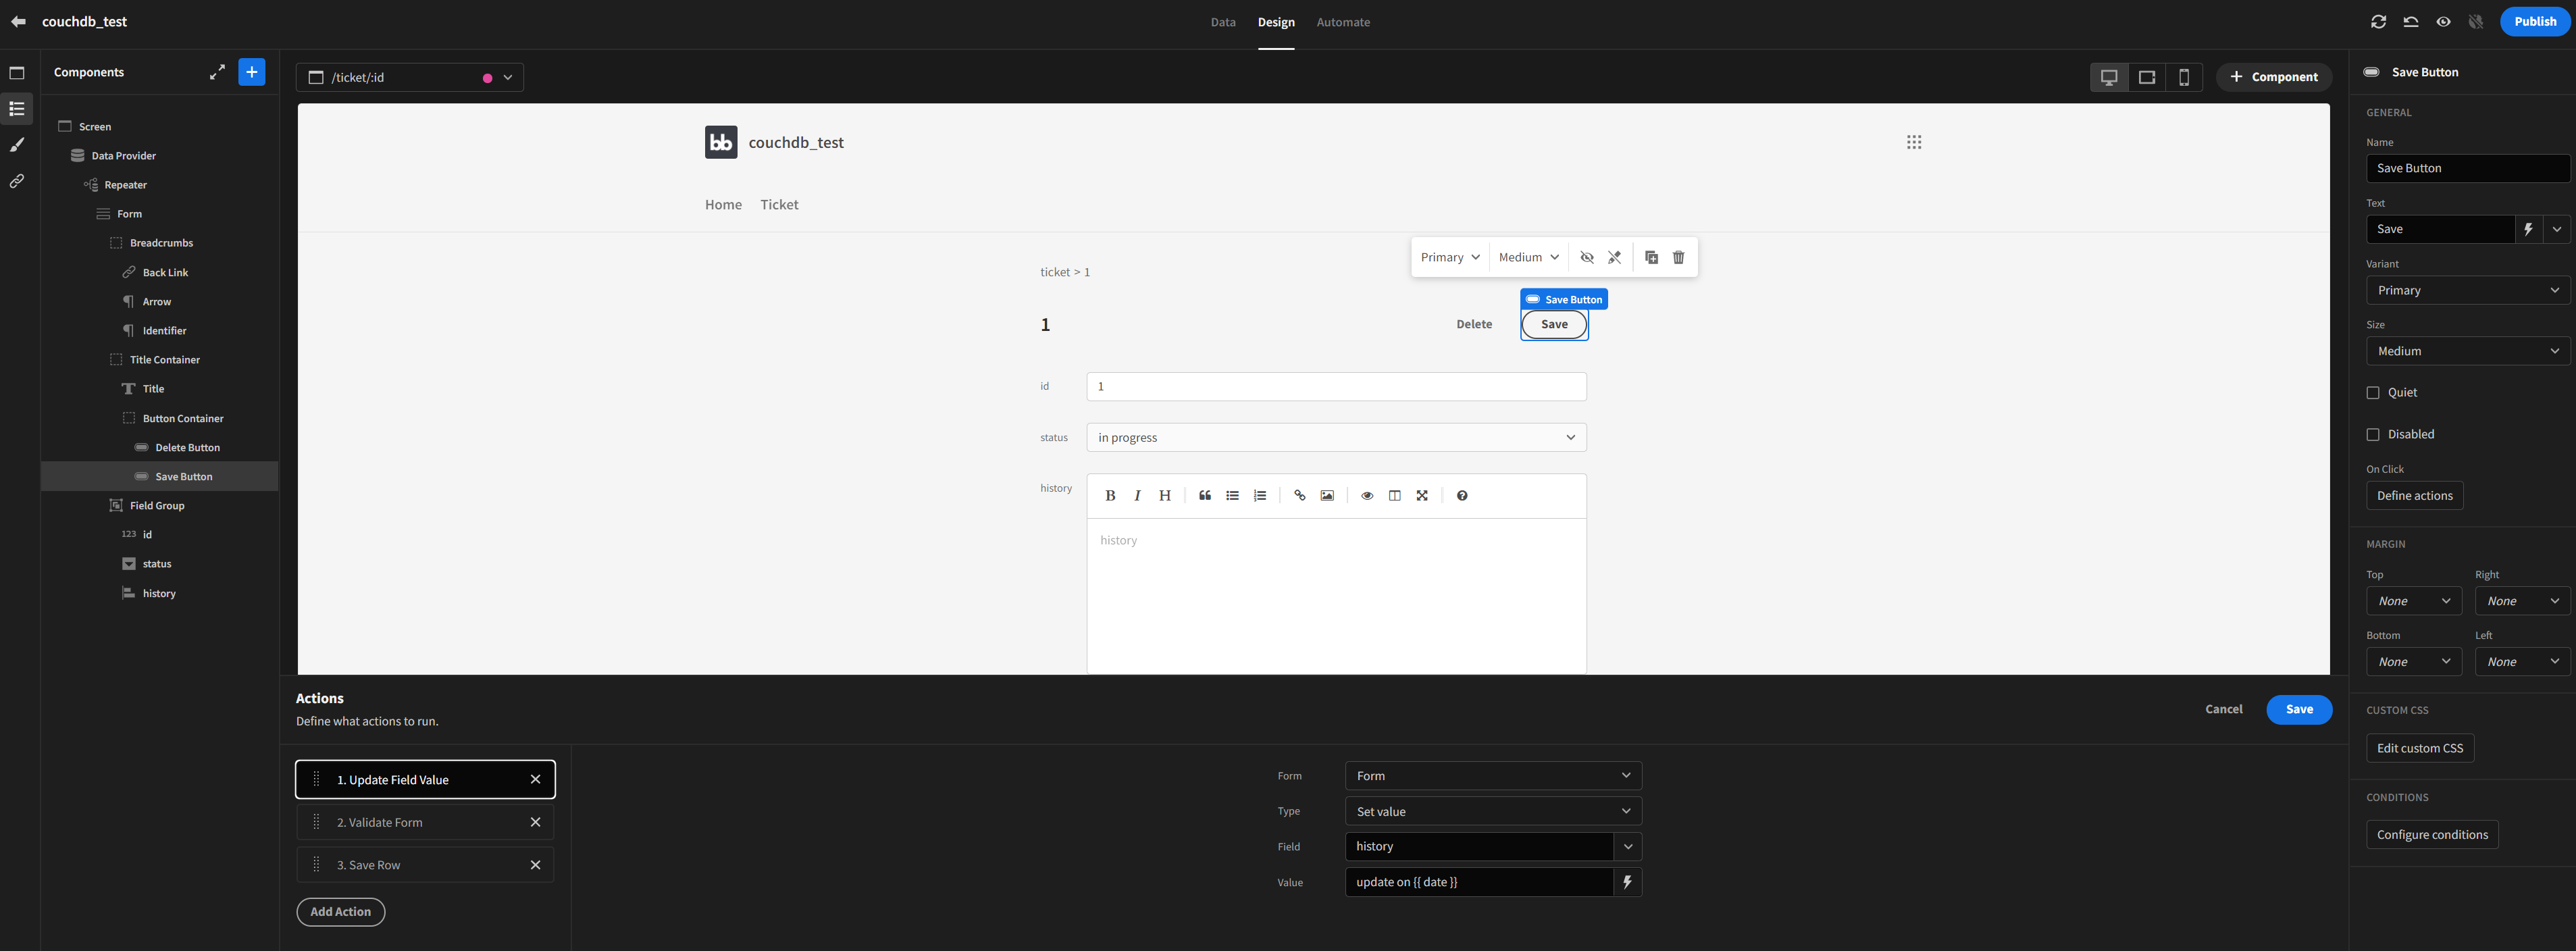Open the Theme brush icon in sidebar

point(17,145)
